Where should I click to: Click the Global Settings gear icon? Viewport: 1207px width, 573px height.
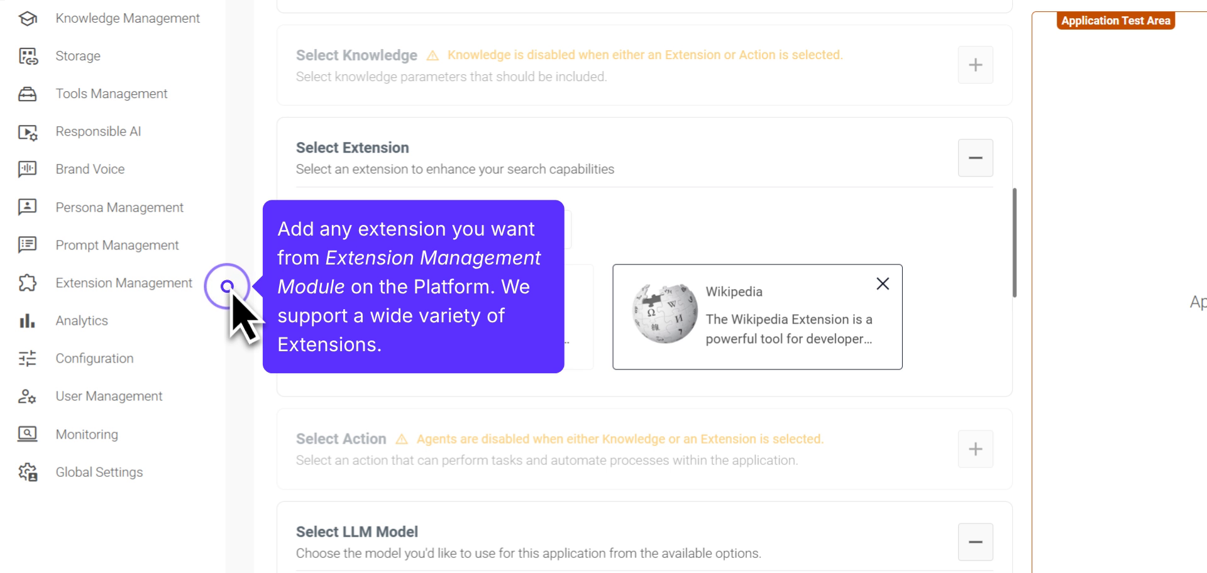(x=28, y=472)
